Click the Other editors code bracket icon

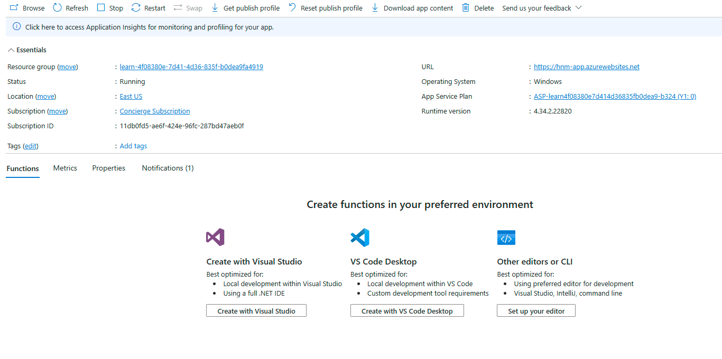click(506, 238)
